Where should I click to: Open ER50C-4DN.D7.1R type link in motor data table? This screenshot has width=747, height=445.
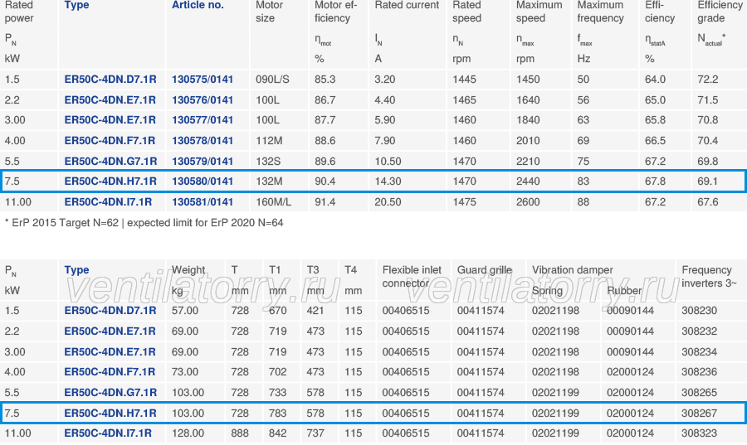pyautogui.click(x=110, y=80)
